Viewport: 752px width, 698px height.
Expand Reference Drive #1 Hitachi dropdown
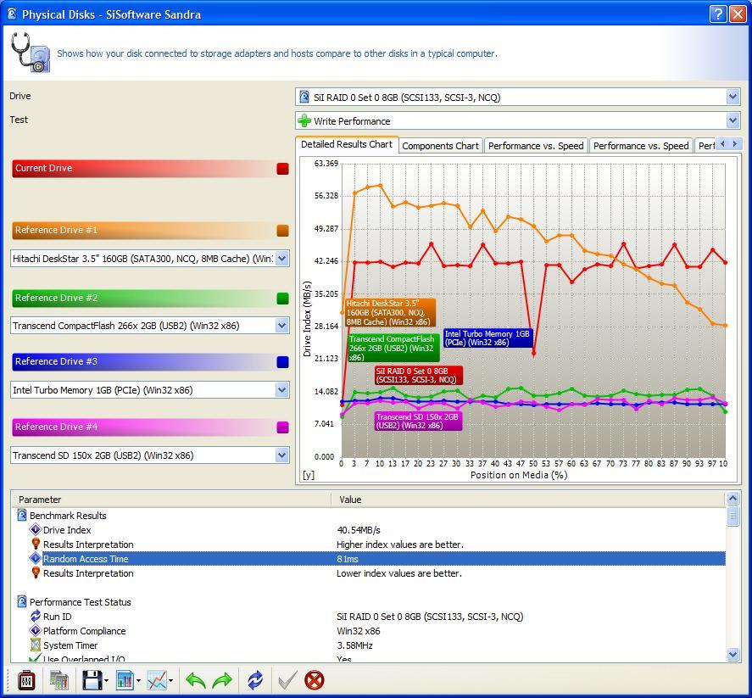pos(282,259)
